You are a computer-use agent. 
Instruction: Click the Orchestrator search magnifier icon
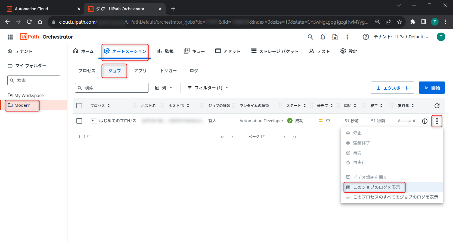tap(310, 37)
